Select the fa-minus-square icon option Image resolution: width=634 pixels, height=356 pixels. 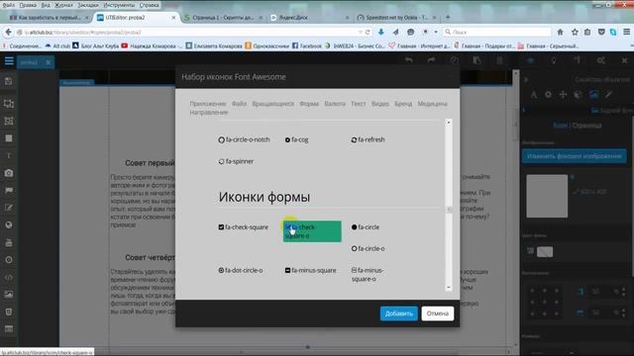310,270
